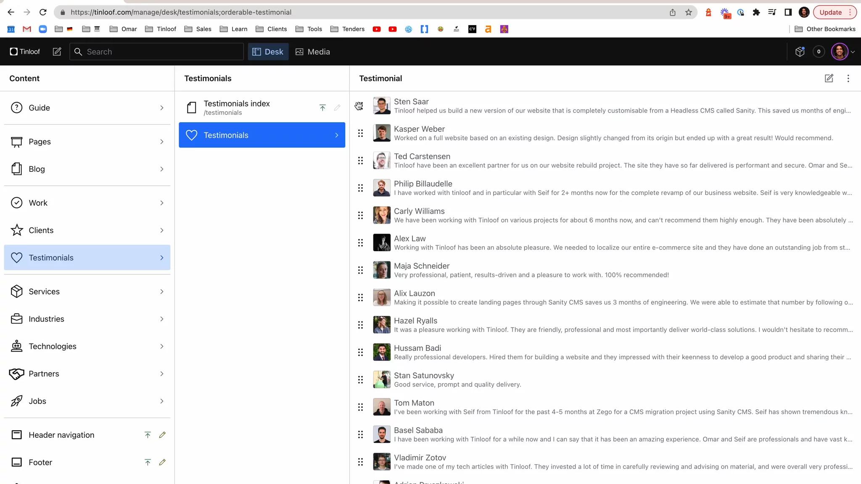
Task: Open the package updates cube icon
Action: 800,52
